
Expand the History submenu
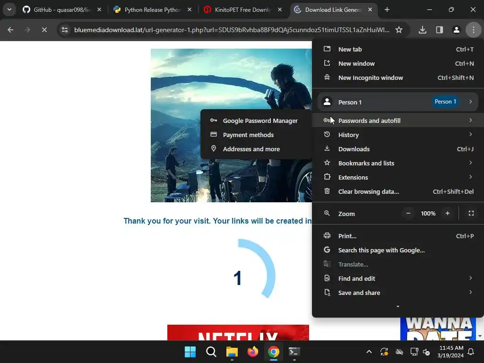(x=398, y=135)
